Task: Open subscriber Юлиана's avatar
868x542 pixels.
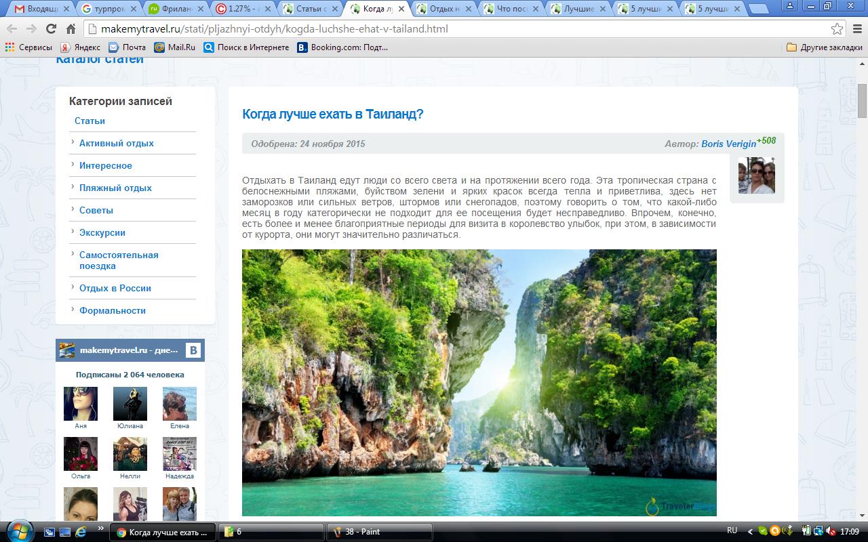Action: (130, 404)
